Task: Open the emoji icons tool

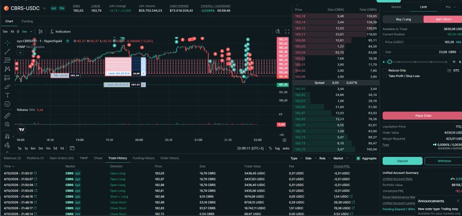Action: click(x=7, y=104)
